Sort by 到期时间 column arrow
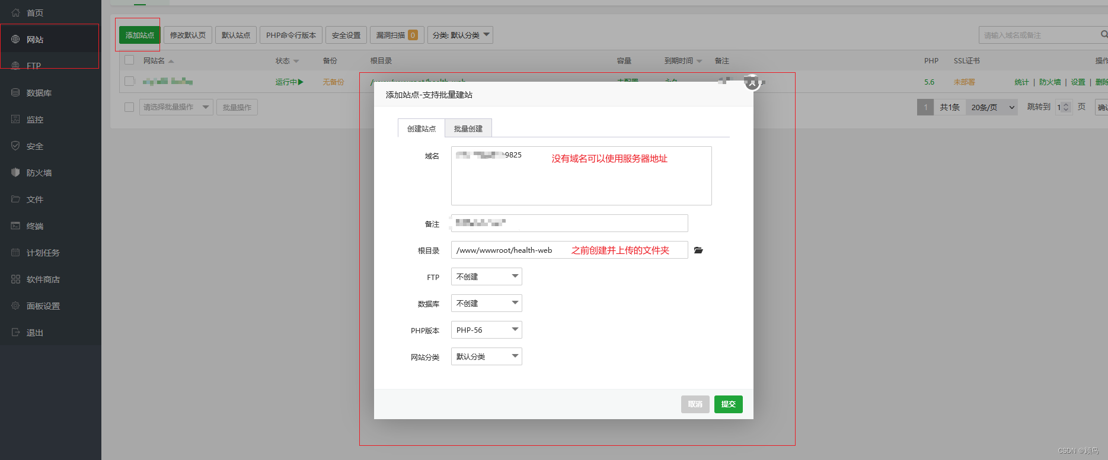The height and width of the screenshot is (460, 1108). (700, 61)
